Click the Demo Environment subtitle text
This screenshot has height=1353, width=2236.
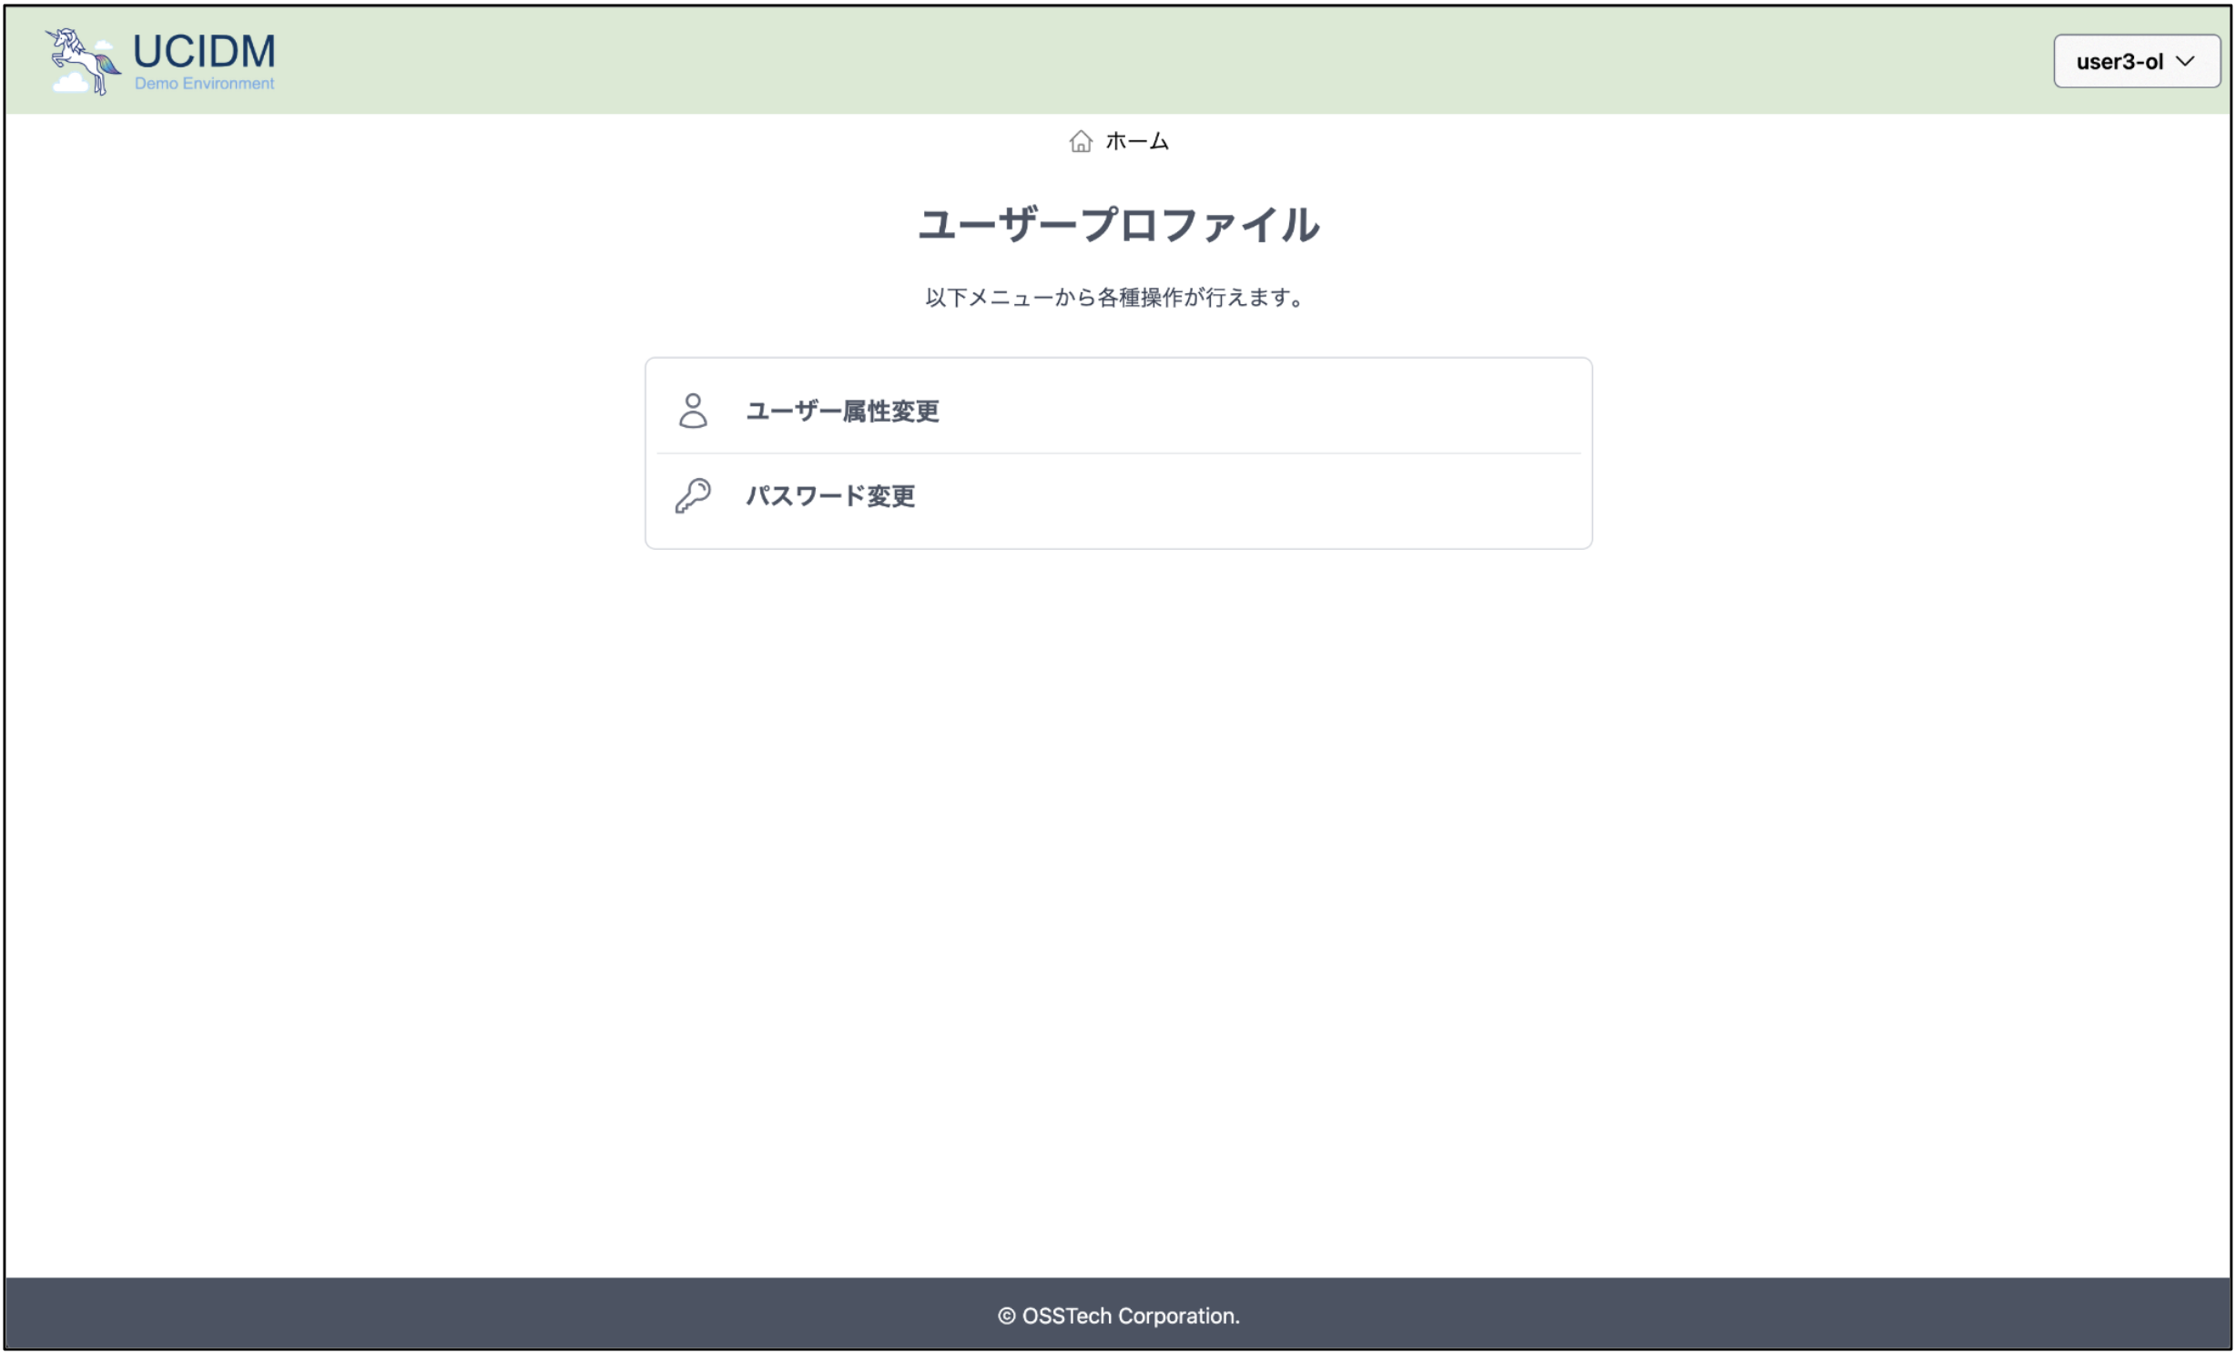(204, 84)
